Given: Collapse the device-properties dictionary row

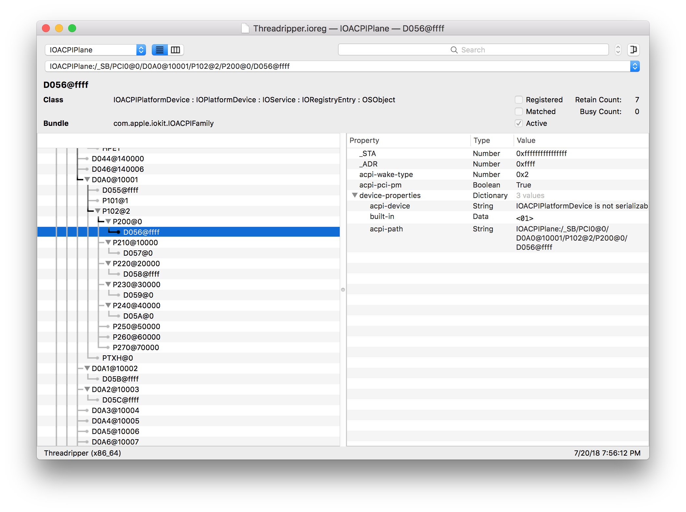Looking at the screenshot, I should click(355, 195).
